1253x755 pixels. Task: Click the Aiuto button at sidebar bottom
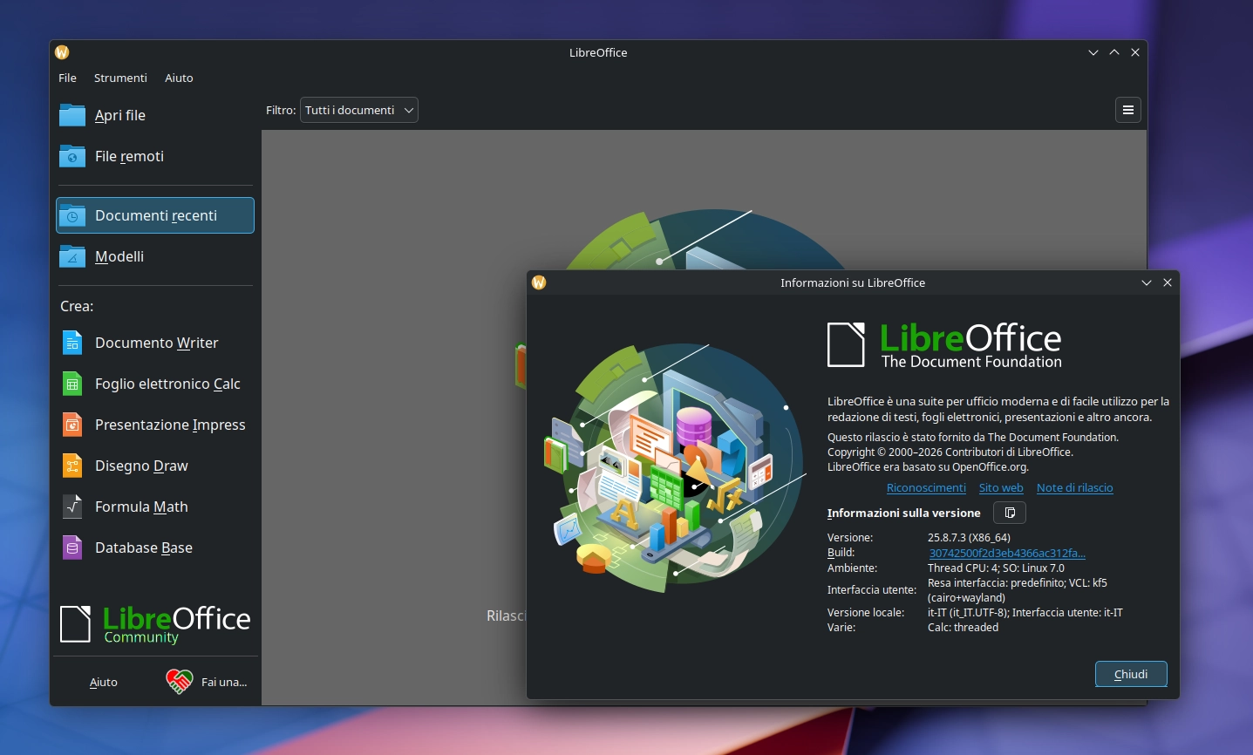click(x=104, y=682)
